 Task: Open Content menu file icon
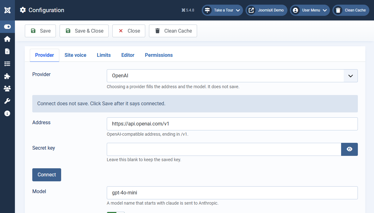tap(7, 51)
